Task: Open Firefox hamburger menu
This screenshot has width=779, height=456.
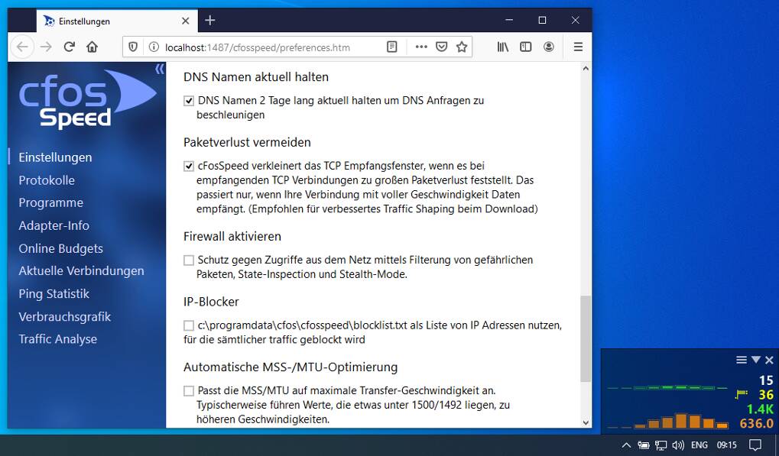Action: click(x=578, y=47)
